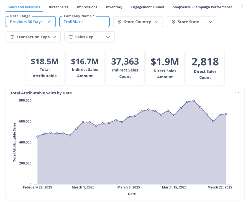
Task: Go to the Engagement Funnel tab
Action: coord(148,7)
